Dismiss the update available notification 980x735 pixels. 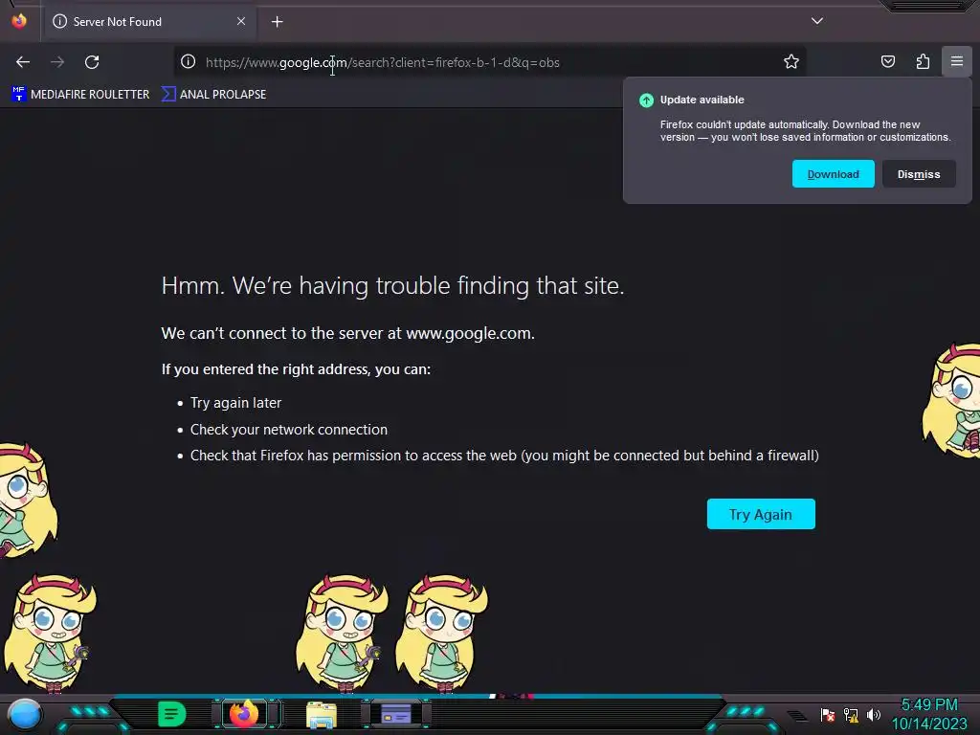(x=919, y=174)
